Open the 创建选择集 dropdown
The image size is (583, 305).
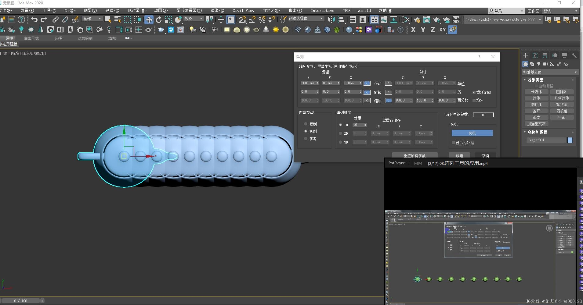[306, 19]
